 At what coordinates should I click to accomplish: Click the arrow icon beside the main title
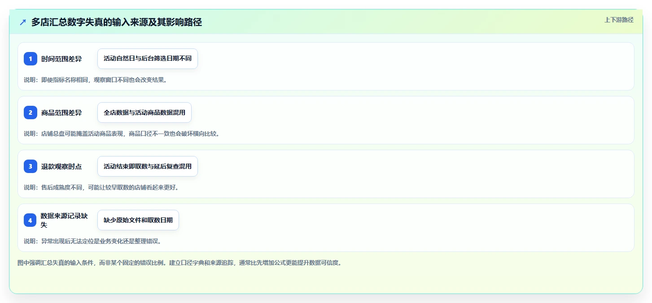[x=23, y=22]
